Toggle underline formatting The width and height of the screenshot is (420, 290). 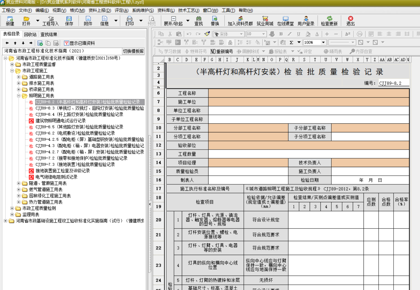coord(299,34)
